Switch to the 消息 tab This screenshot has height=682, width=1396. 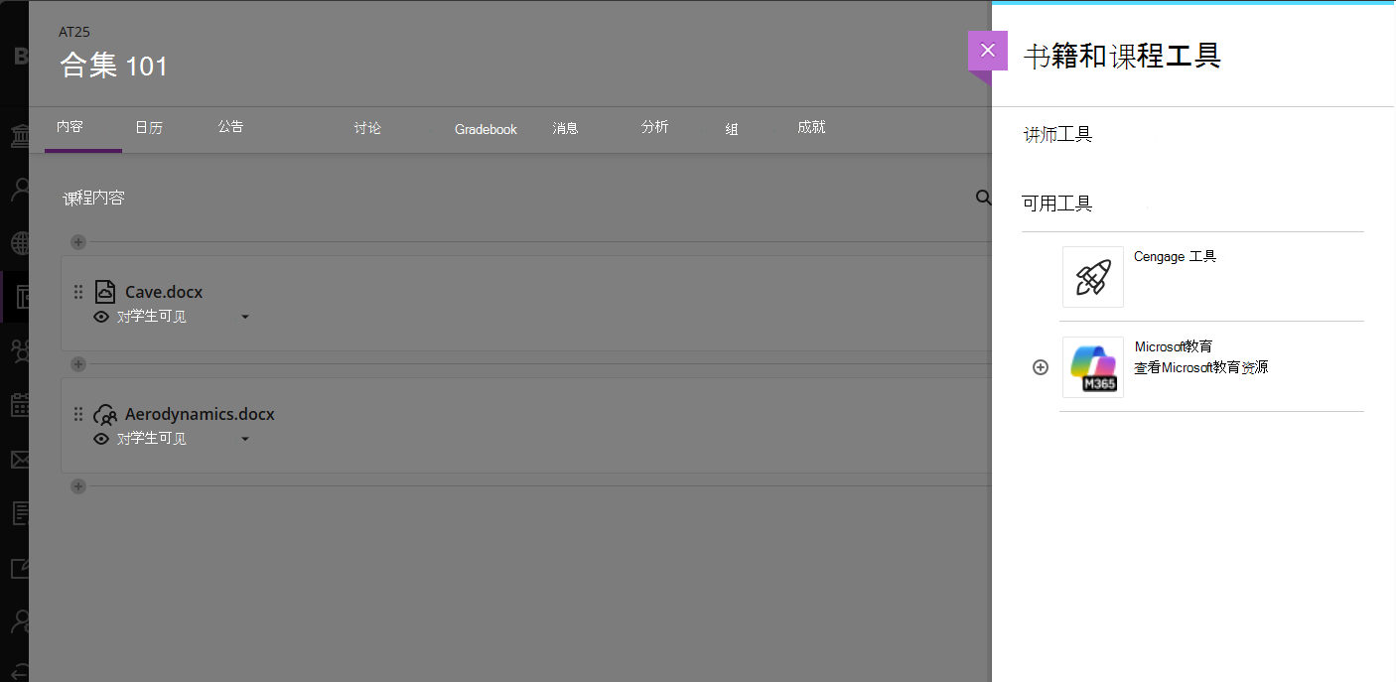click(565, 128)
